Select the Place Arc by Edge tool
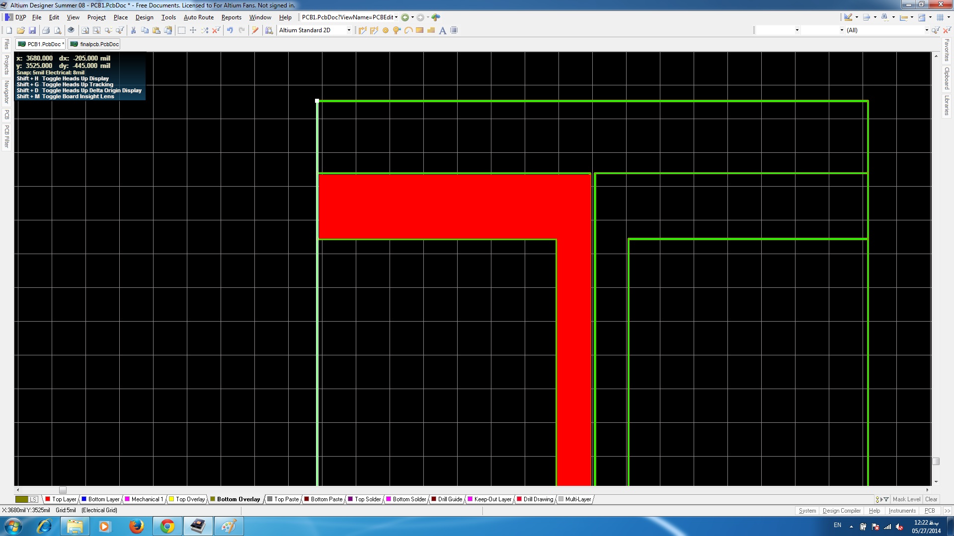 click(408, 30)
